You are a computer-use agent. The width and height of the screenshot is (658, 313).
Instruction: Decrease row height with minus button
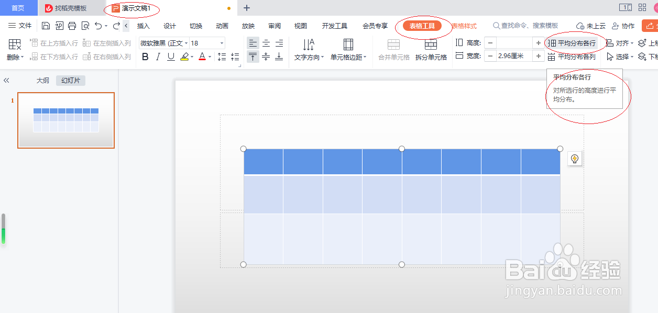[x=490, y=43]
